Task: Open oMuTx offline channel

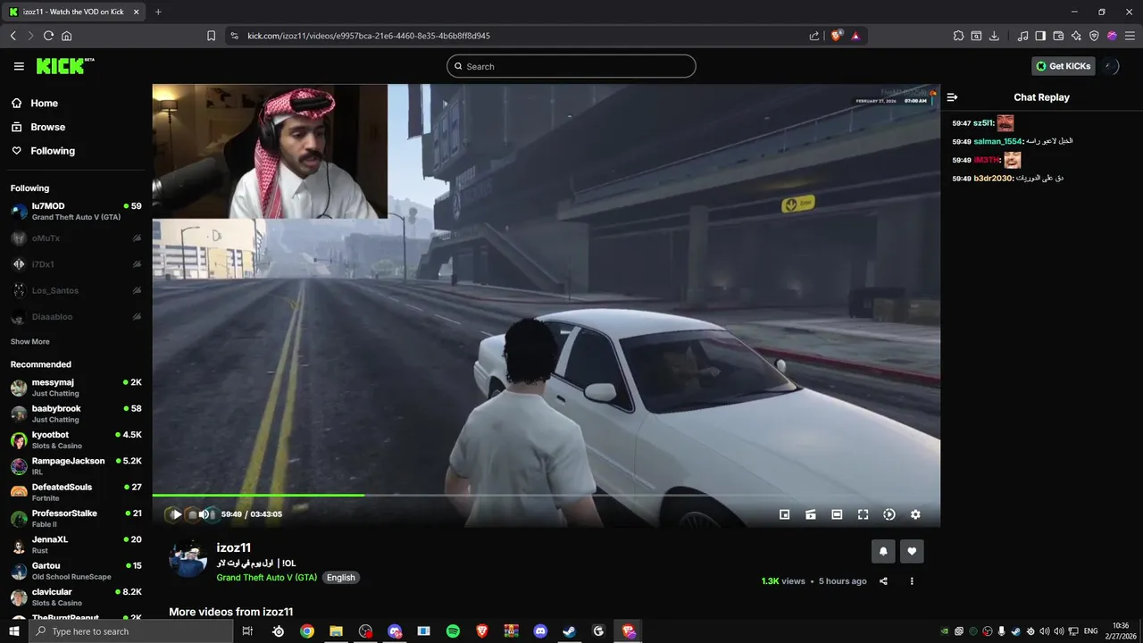Action: point(76,238)
